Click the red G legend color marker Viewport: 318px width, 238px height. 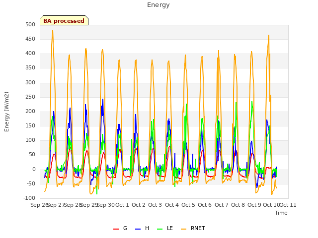pos(116,229)
